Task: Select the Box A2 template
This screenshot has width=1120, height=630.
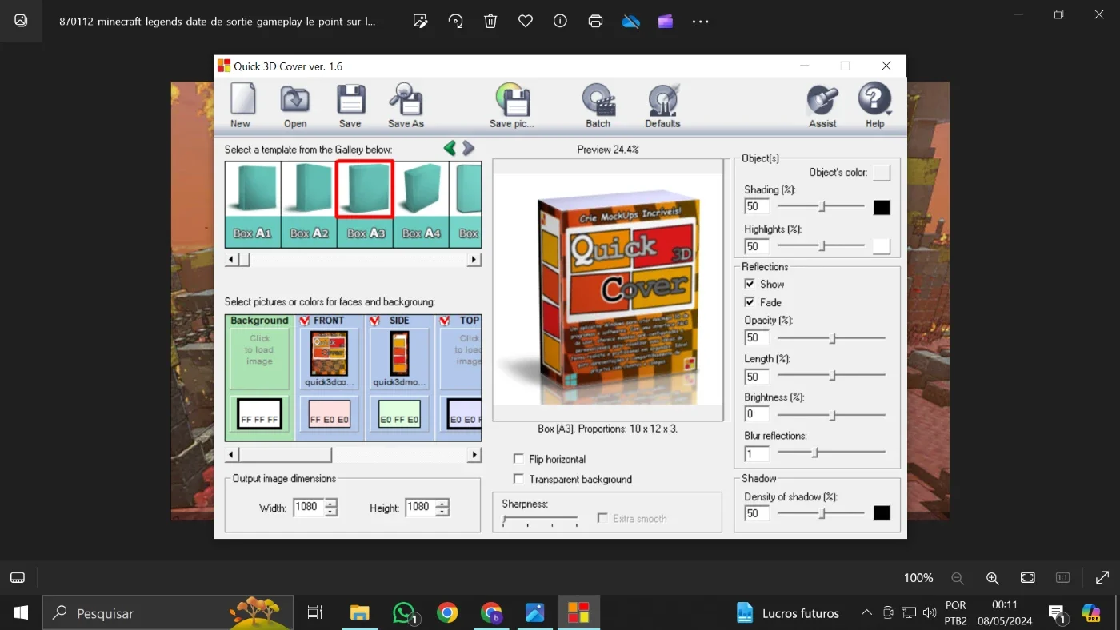Action: tap(309, 204)
